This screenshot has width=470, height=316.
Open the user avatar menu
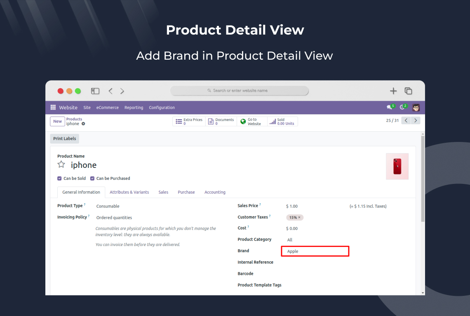(x=416, y=107)
